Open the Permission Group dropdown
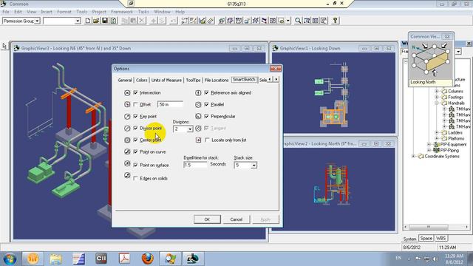The width and height of the screenshot is (473, 266). (37, 21)
